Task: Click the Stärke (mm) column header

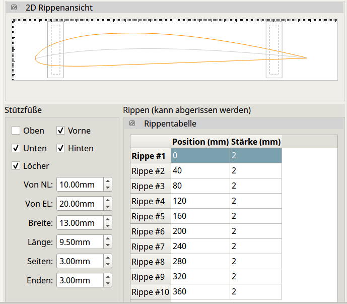Action: tap(255, 142)
